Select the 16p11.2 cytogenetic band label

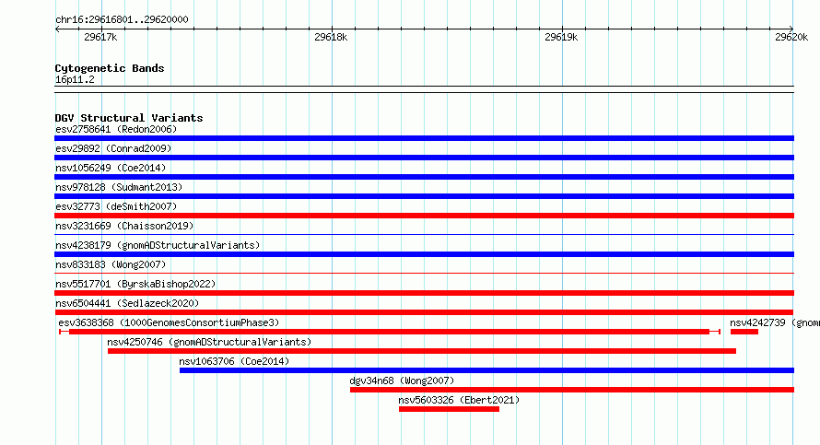point(75,79)
